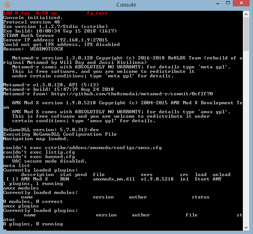Click the "fy_test" map name
This screenshot has height=234, width=253.
(x=97, y=13)
